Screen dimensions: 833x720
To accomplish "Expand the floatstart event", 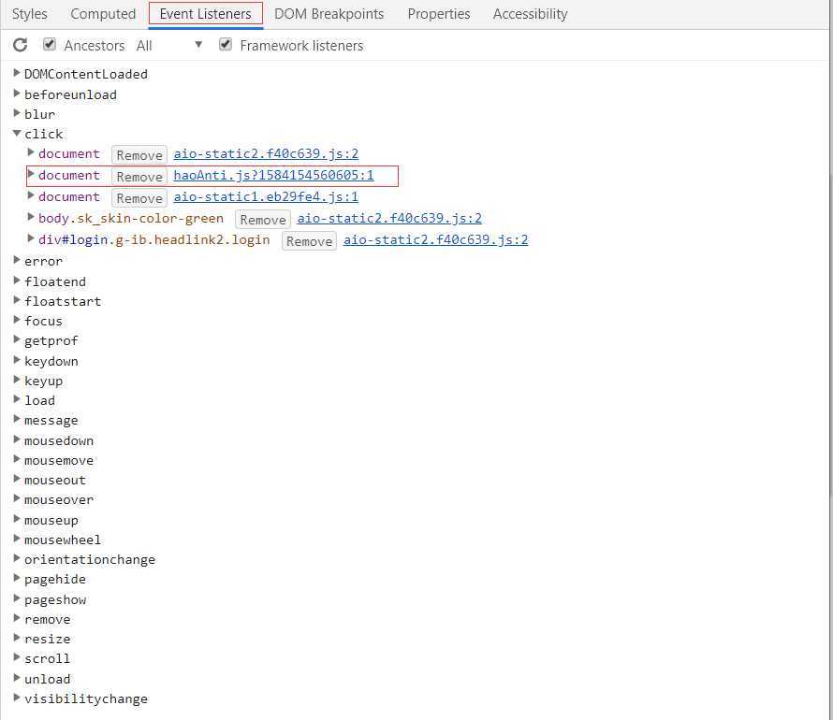I will 17,300.
